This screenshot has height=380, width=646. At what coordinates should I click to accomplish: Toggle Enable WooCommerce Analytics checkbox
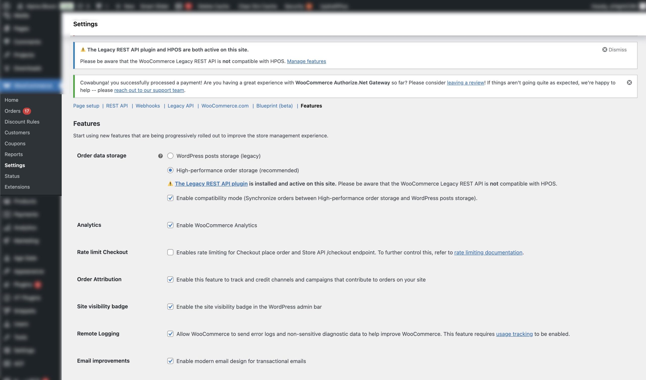tap(170, 225)
